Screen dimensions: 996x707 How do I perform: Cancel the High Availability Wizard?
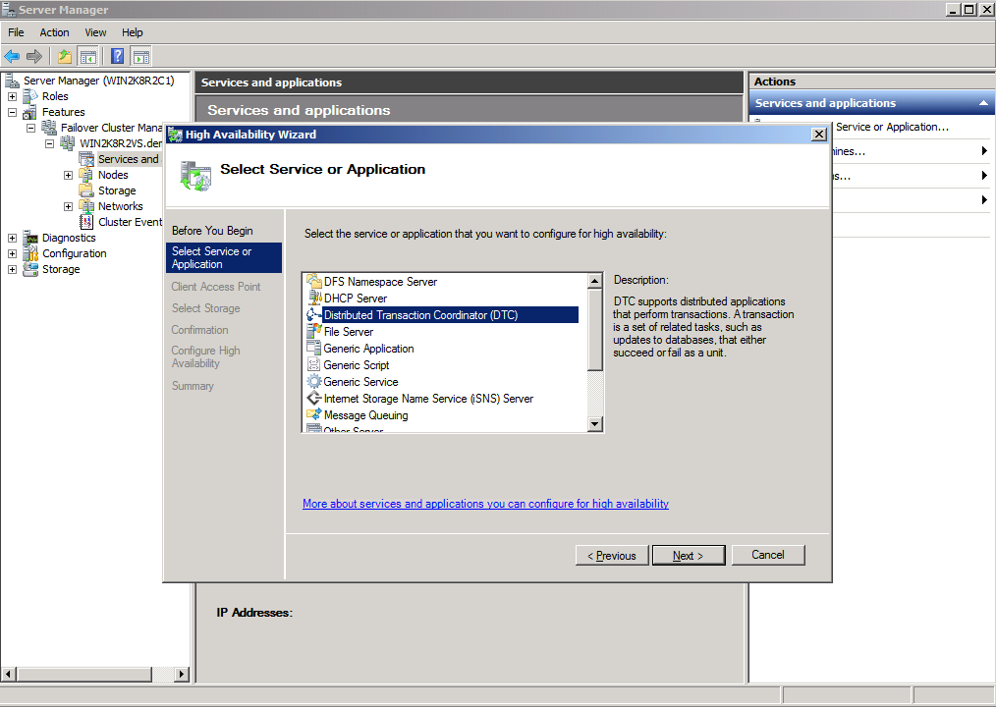point(768,555)
